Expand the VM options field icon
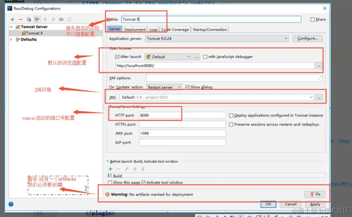 (319, 78)
